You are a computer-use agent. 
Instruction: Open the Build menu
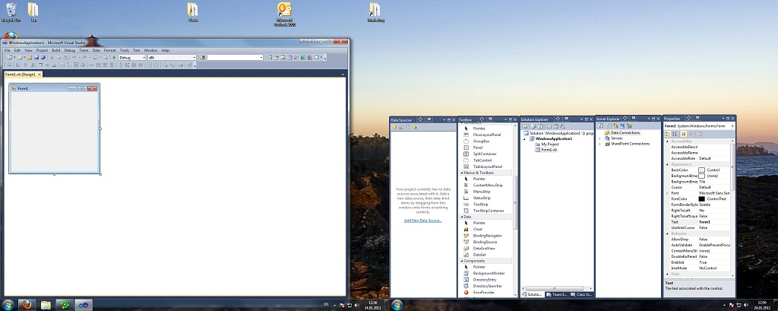56,50
